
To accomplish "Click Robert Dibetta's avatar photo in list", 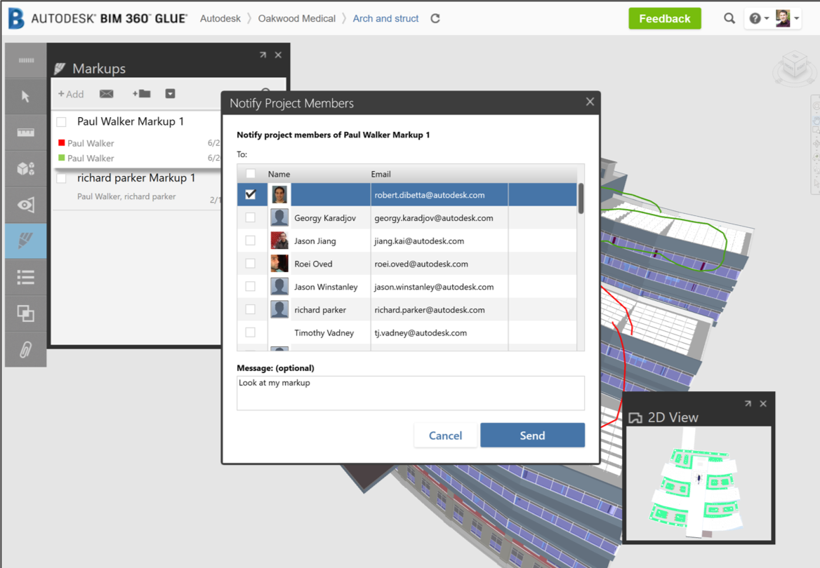I will pyautogui.click(x=279, y=194).
